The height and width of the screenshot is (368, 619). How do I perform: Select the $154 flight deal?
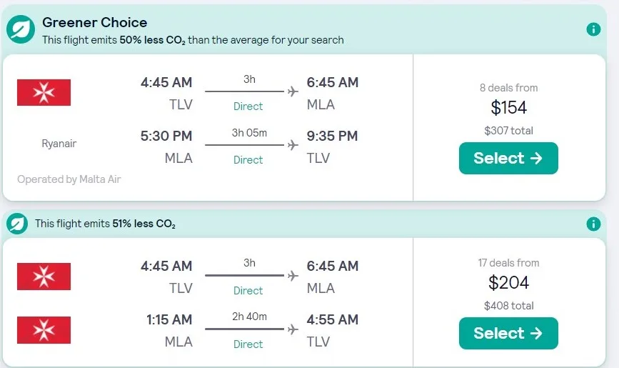click(508, 158)
